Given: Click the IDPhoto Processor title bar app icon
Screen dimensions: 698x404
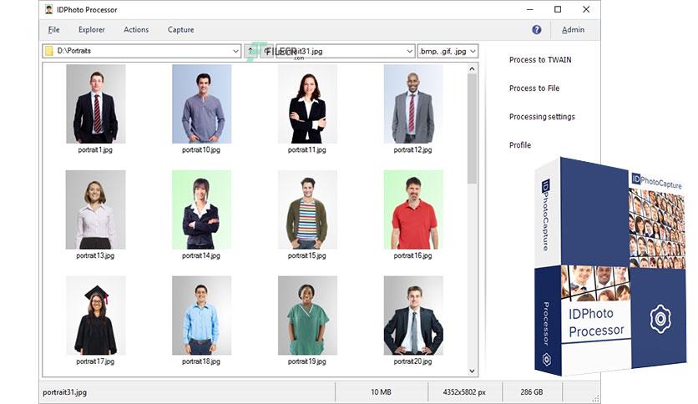Looking at the screenshot, I should (49, 10).
